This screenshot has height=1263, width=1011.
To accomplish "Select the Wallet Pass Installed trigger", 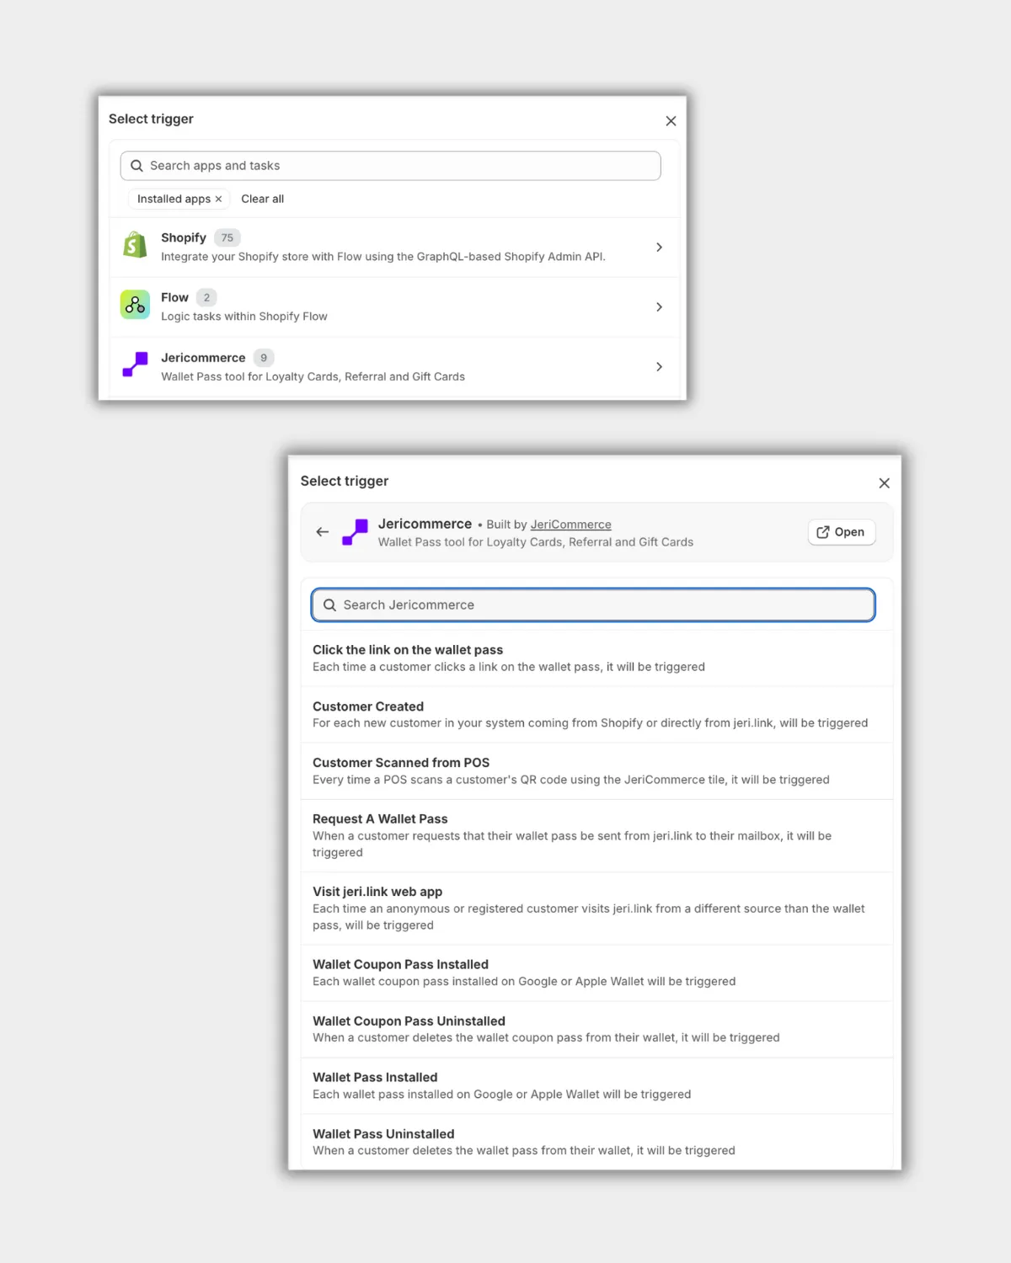I will coord(375,1077).
